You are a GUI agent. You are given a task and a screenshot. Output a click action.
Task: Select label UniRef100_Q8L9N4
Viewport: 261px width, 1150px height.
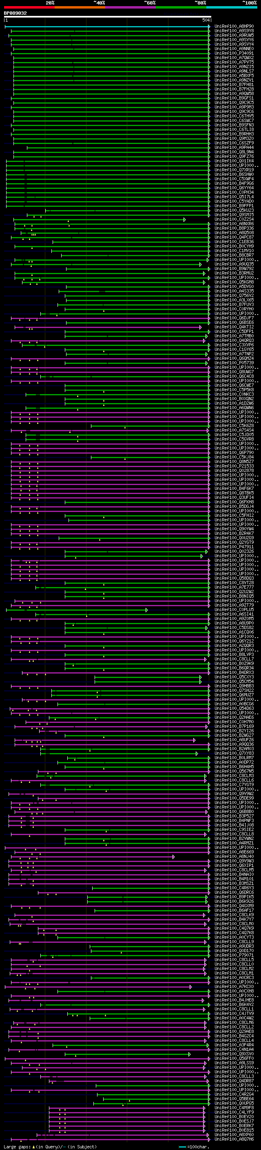[x=234, y=152]
